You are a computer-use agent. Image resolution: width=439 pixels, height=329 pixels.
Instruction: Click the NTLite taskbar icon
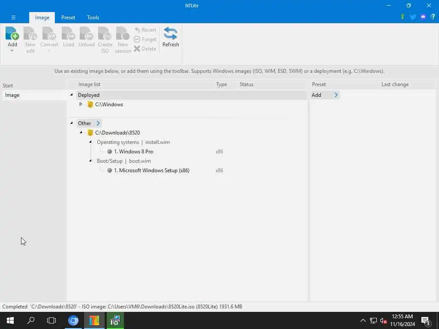94,320
